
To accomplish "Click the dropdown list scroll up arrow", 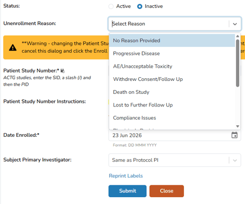I will pos(238,36).
